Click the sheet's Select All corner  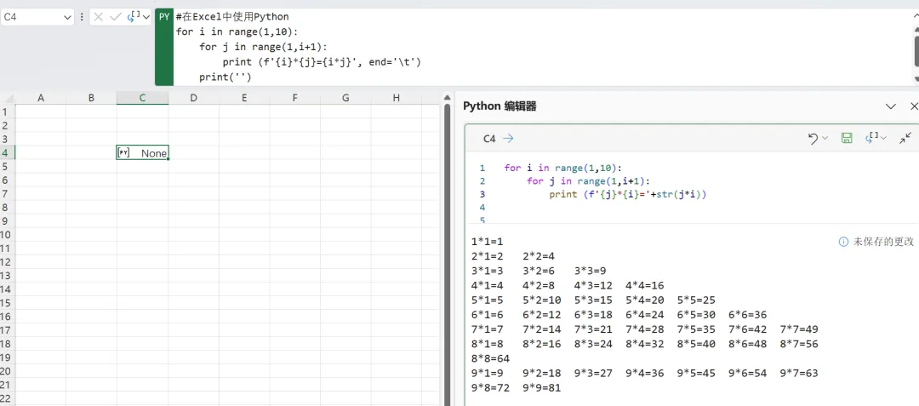7,98
